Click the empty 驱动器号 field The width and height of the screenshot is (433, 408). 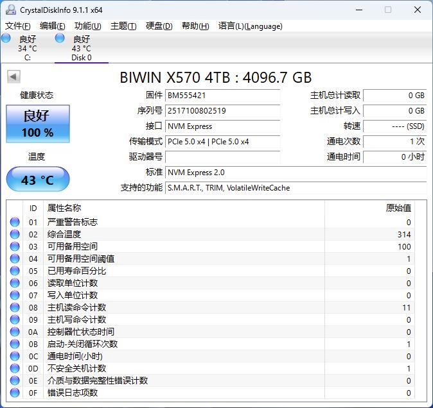pos(222,157)
